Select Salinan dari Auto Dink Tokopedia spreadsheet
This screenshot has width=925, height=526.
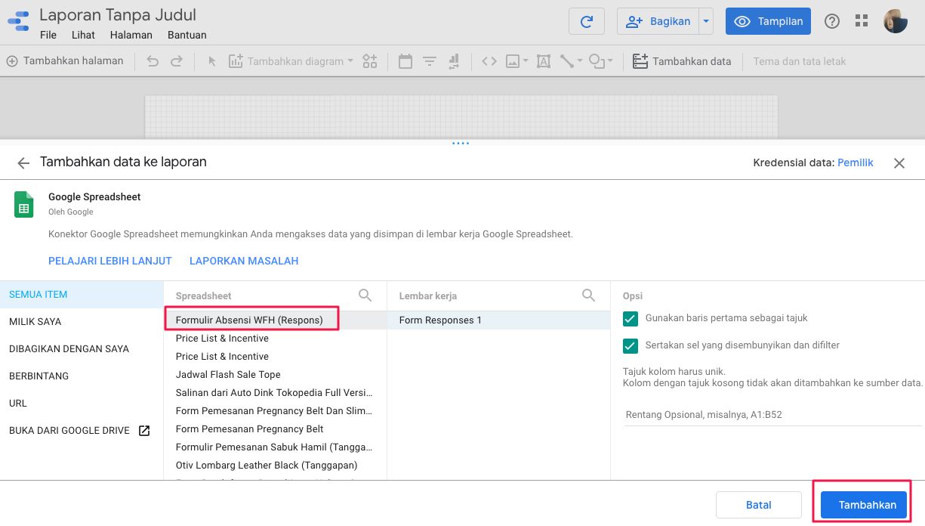click(x=275, y=392)
